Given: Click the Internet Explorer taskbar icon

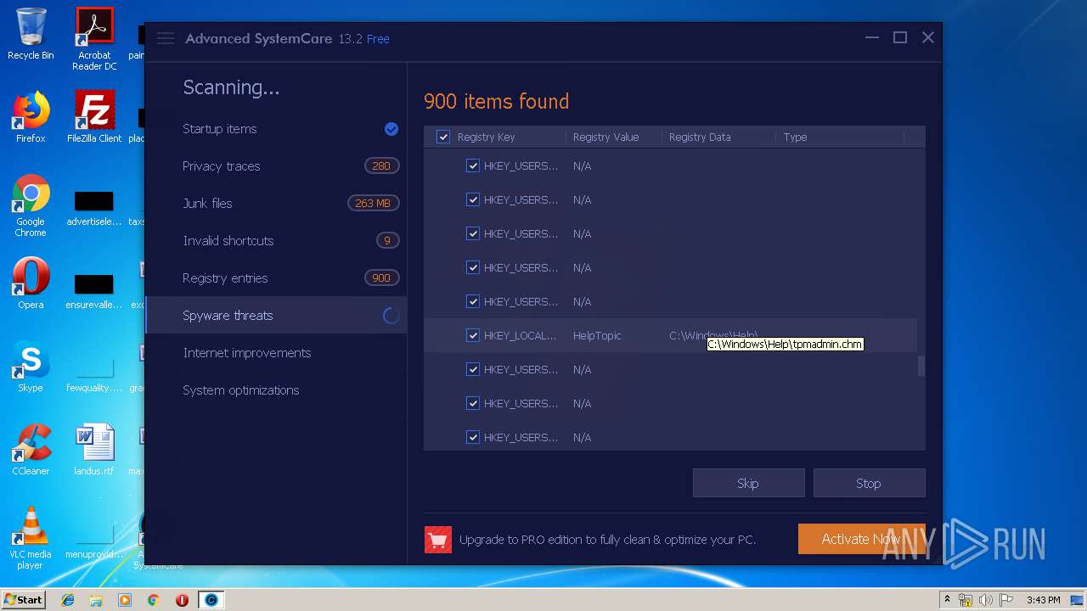Looking at the screenshot, I should pyautogui.click(x=68, y=600).
